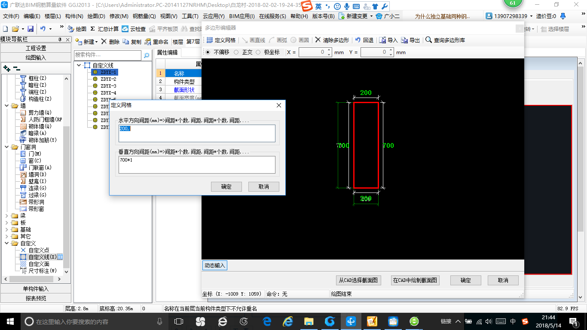Screen dimensions: 587x330
Task: Collapse the 门窗洞 folder
Action: tap(7, 147)
